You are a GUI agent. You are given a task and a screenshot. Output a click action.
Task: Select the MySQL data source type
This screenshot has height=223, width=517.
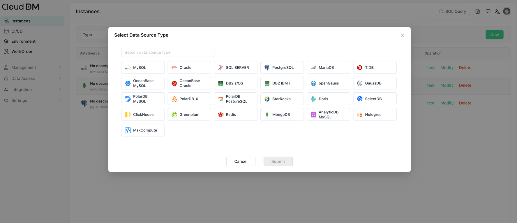point(143,67)
